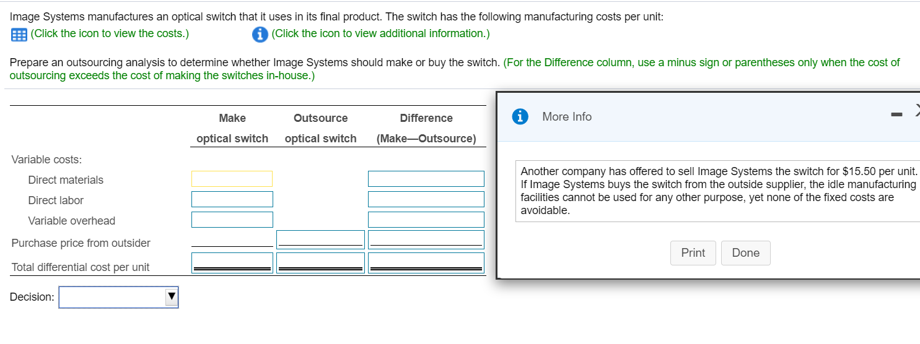Click the 'view additional information' link text
The width and height of the screenshot is (920, 344).
click(380, 33)
